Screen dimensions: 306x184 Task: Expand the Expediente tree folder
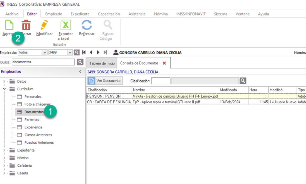(x=4, y=150)
